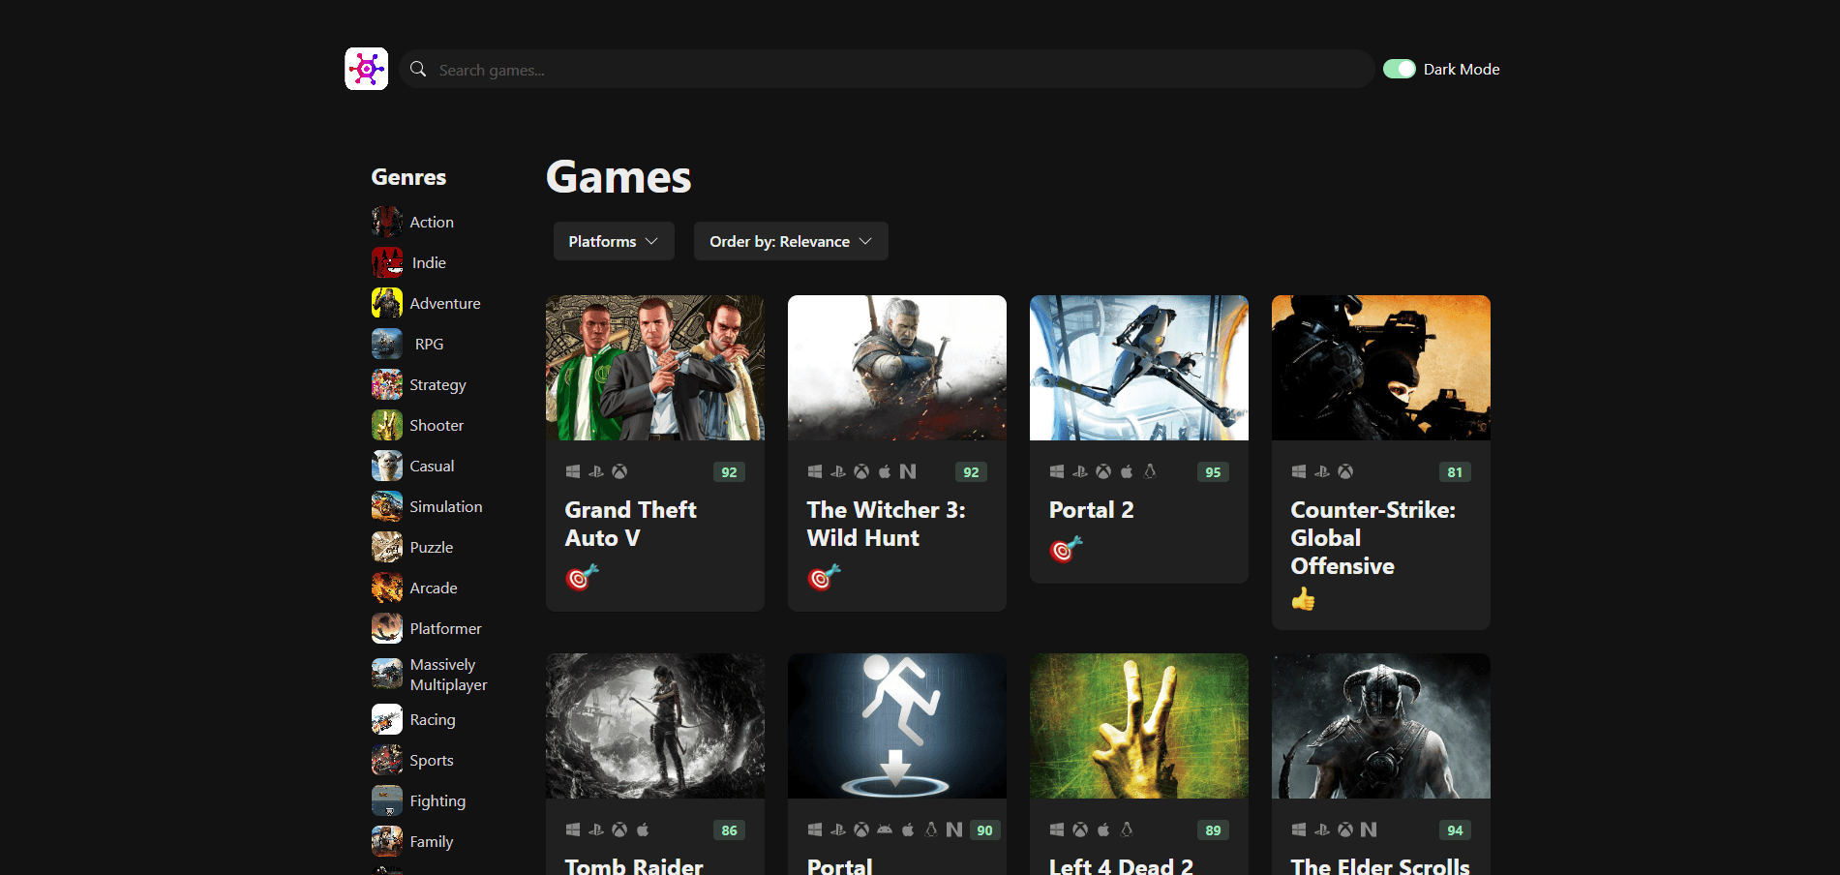Click the Adventure genre icon

pos(387,303)
